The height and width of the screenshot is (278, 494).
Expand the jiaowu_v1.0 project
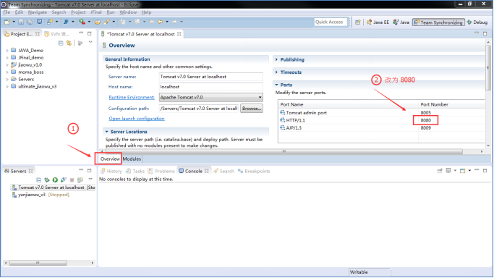(7, 65)
